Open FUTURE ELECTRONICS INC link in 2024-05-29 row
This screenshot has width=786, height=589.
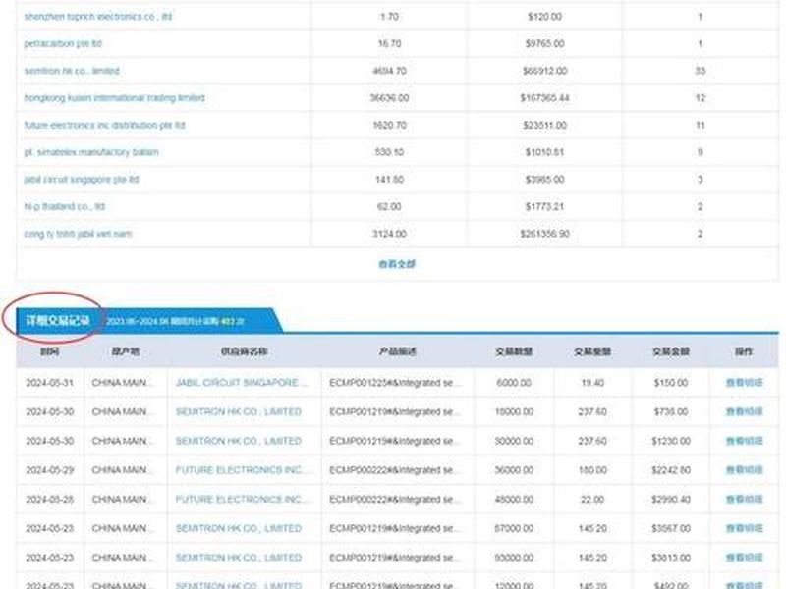tap(243, 470)
